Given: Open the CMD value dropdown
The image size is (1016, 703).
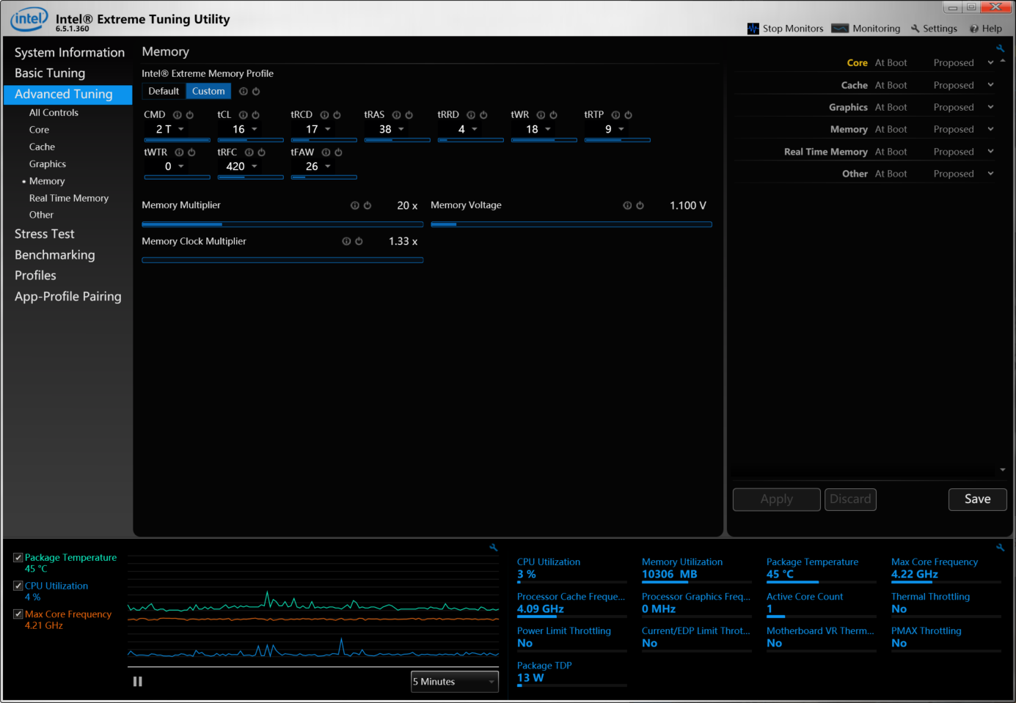Looking at the screenshot, I should [x=181, y=129].
